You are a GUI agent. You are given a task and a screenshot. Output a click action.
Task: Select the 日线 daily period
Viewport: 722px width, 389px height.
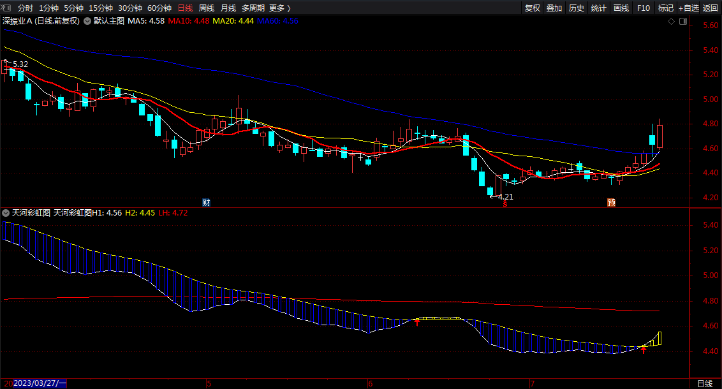185,8
